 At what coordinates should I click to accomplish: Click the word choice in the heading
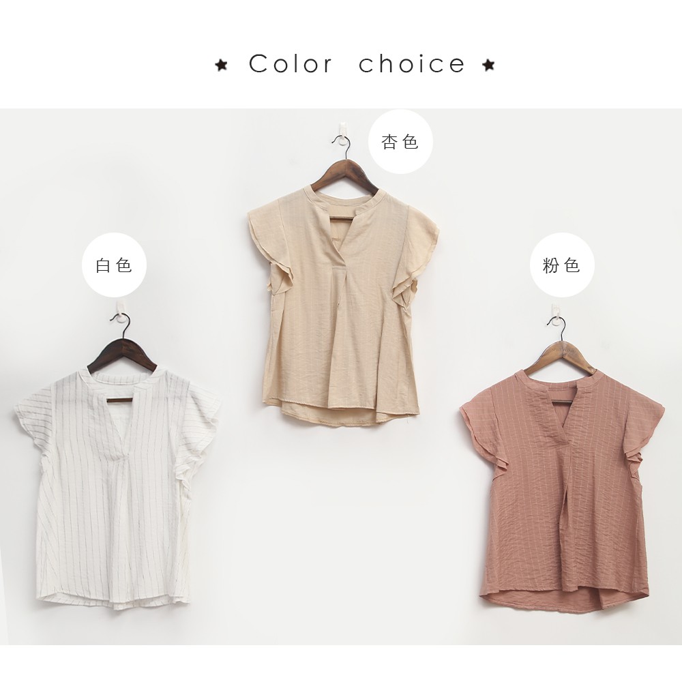tap(412, 64)
